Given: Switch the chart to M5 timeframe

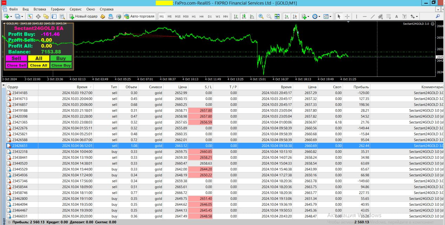Looking at the screenshot, I should 169,16.
